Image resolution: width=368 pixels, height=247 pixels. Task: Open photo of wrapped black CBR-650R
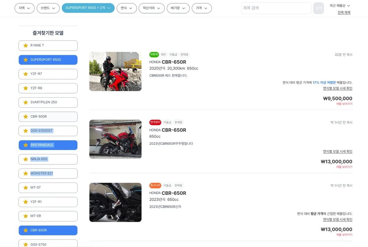pyautogui.click(x=115, y=203)
